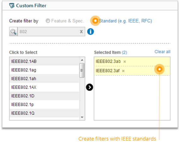Select the Standard (e.g. IEEE, RFC) option

tap(125, 21)
